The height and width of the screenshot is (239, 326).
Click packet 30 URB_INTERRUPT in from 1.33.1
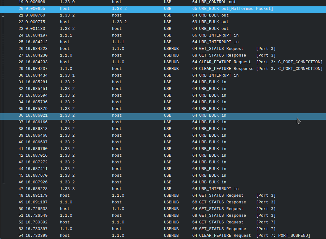tap(159, 75)
